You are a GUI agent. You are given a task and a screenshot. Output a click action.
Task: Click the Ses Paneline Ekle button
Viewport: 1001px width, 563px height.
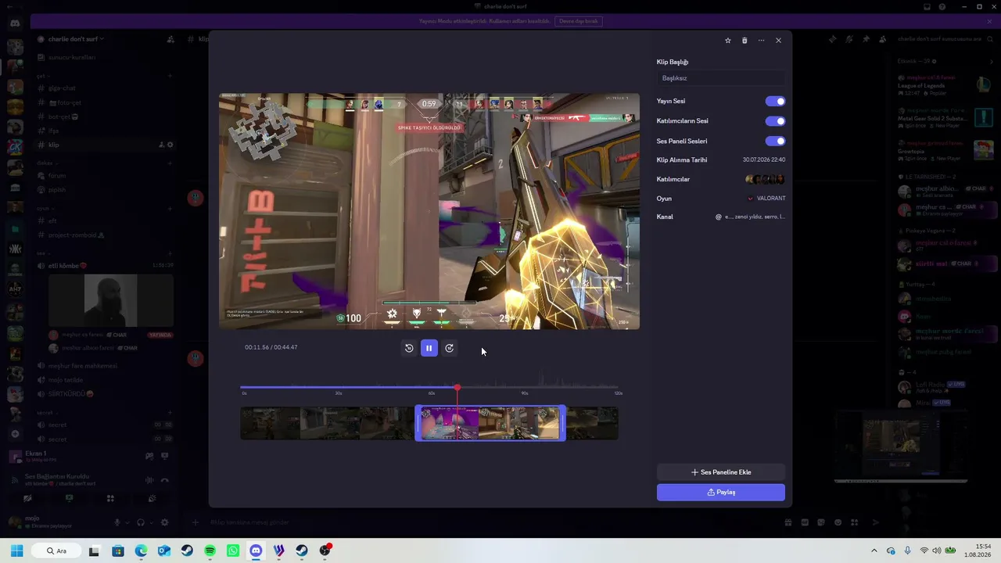pyautogui.click(x=721, y=472)
